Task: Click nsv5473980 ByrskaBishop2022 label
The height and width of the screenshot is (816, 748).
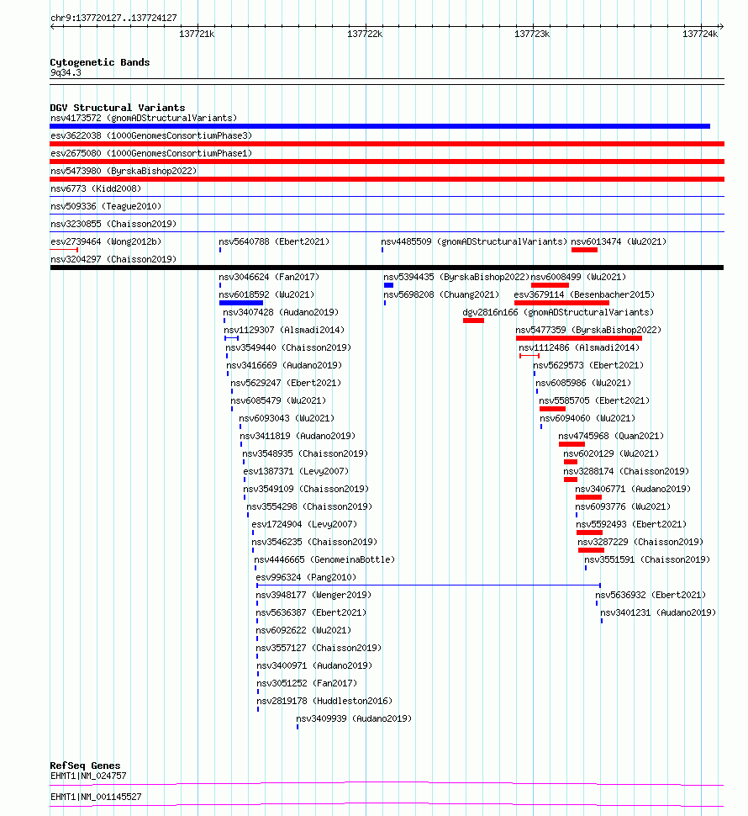Action: pos(124,172)
